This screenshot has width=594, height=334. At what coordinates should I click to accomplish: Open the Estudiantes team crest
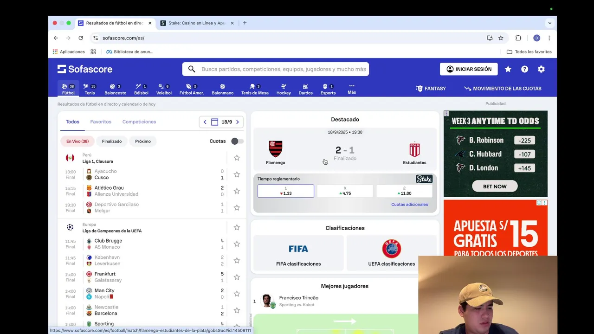click(414, 150)
